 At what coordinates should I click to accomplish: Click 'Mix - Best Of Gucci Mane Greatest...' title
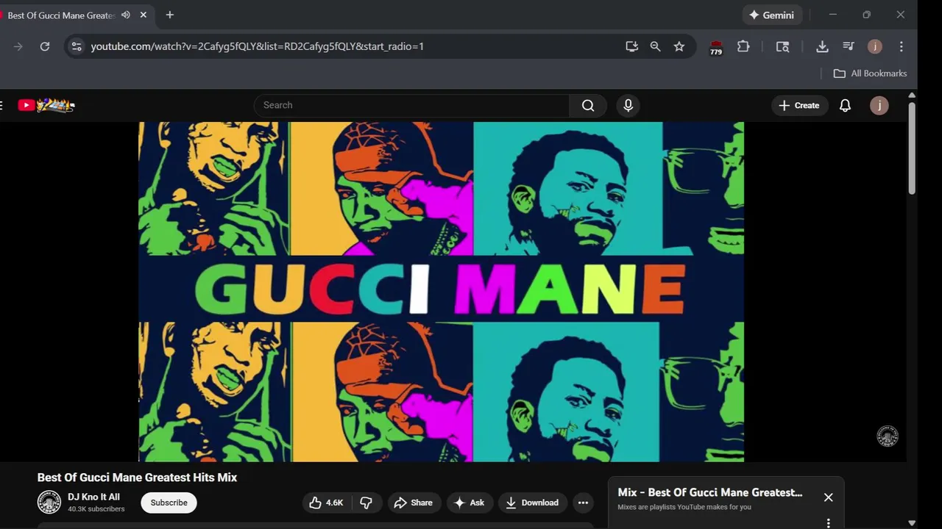(710, 492)
